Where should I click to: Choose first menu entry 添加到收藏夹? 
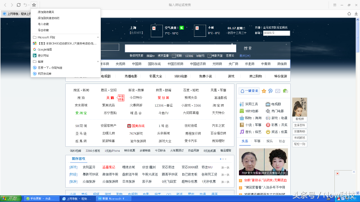(66, 12)
